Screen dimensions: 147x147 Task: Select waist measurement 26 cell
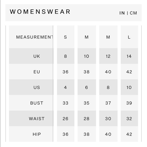(x=66, y=118)
